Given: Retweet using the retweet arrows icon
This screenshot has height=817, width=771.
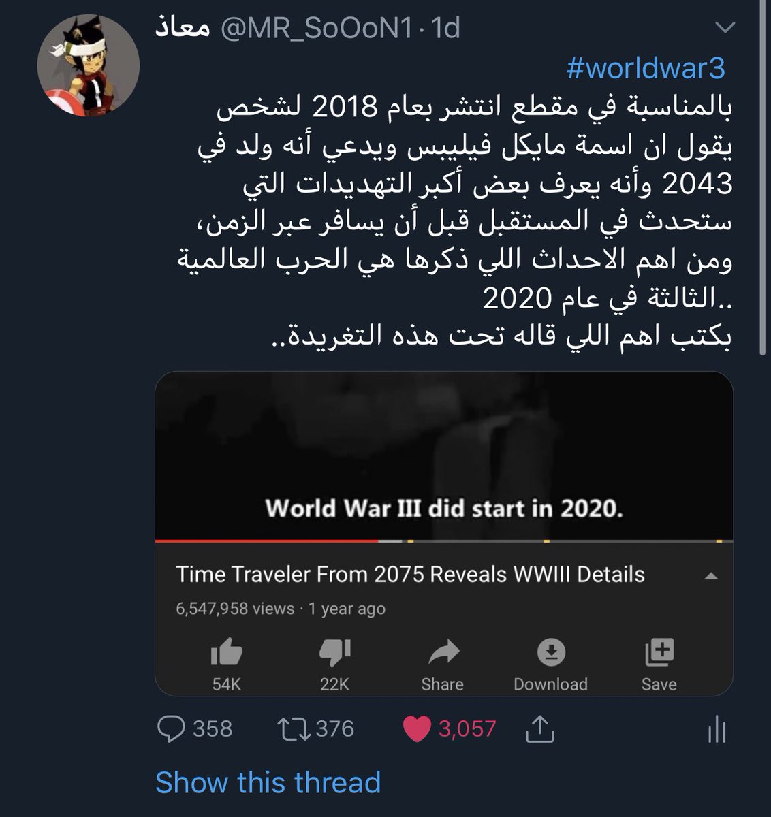Looking at the screenshot, I should tap(294, 729).
